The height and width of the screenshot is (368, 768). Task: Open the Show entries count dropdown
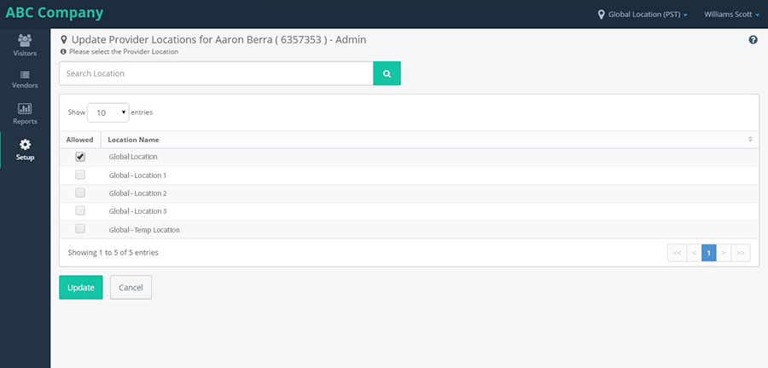pyautogui.click(x=108, y=112)
